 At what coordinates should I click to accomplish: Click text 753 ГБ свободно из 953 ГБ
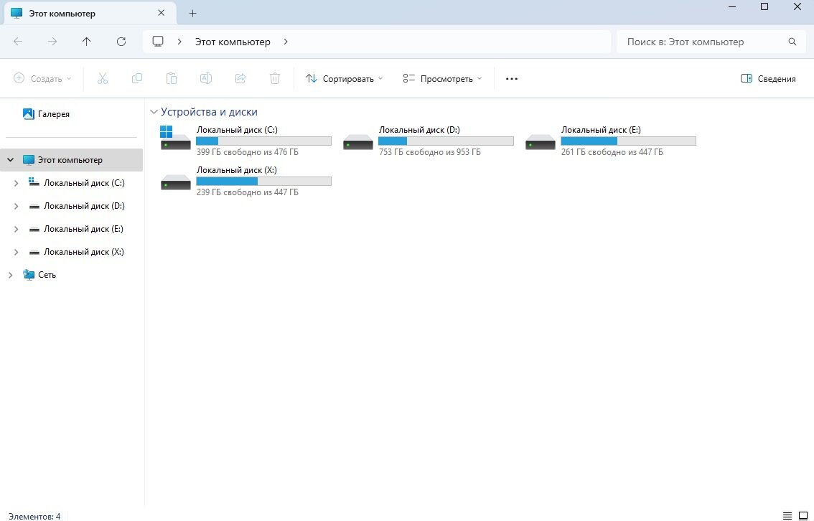point(430,152)
